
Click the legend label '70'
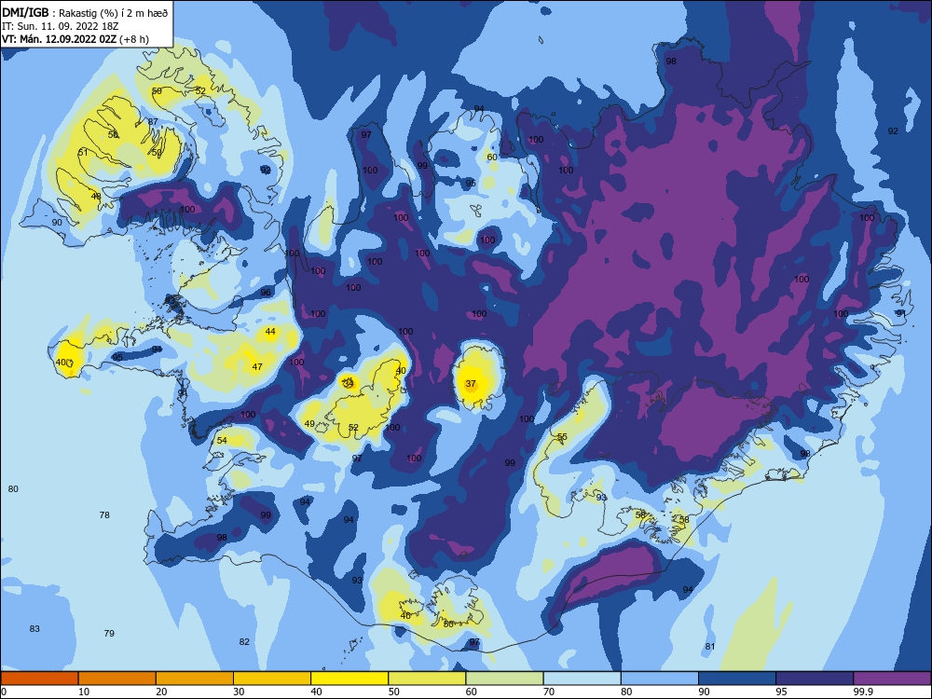click(x=549, y=692)
